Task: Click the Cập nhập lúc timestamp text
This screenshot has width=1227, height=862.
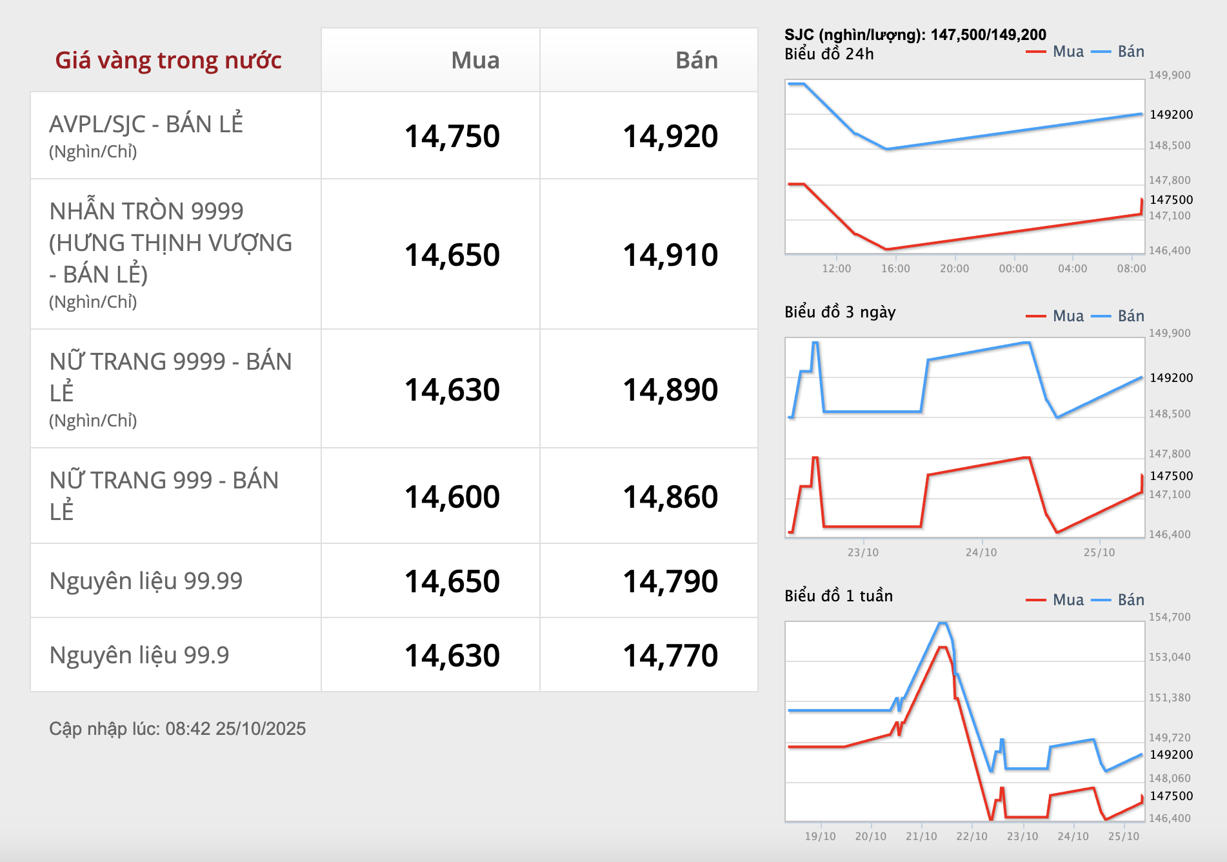Action: 177,728
